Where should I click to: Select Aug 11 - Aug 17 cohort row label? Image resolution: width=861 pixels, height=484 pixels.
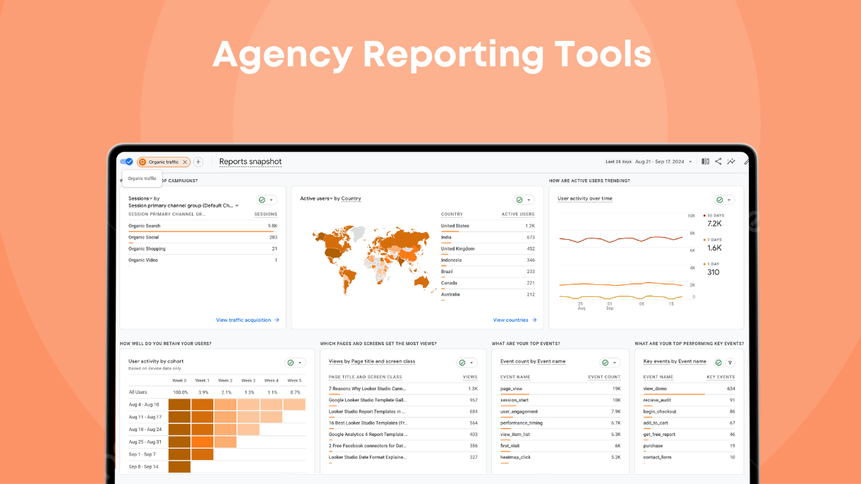[x=145, y=417]
